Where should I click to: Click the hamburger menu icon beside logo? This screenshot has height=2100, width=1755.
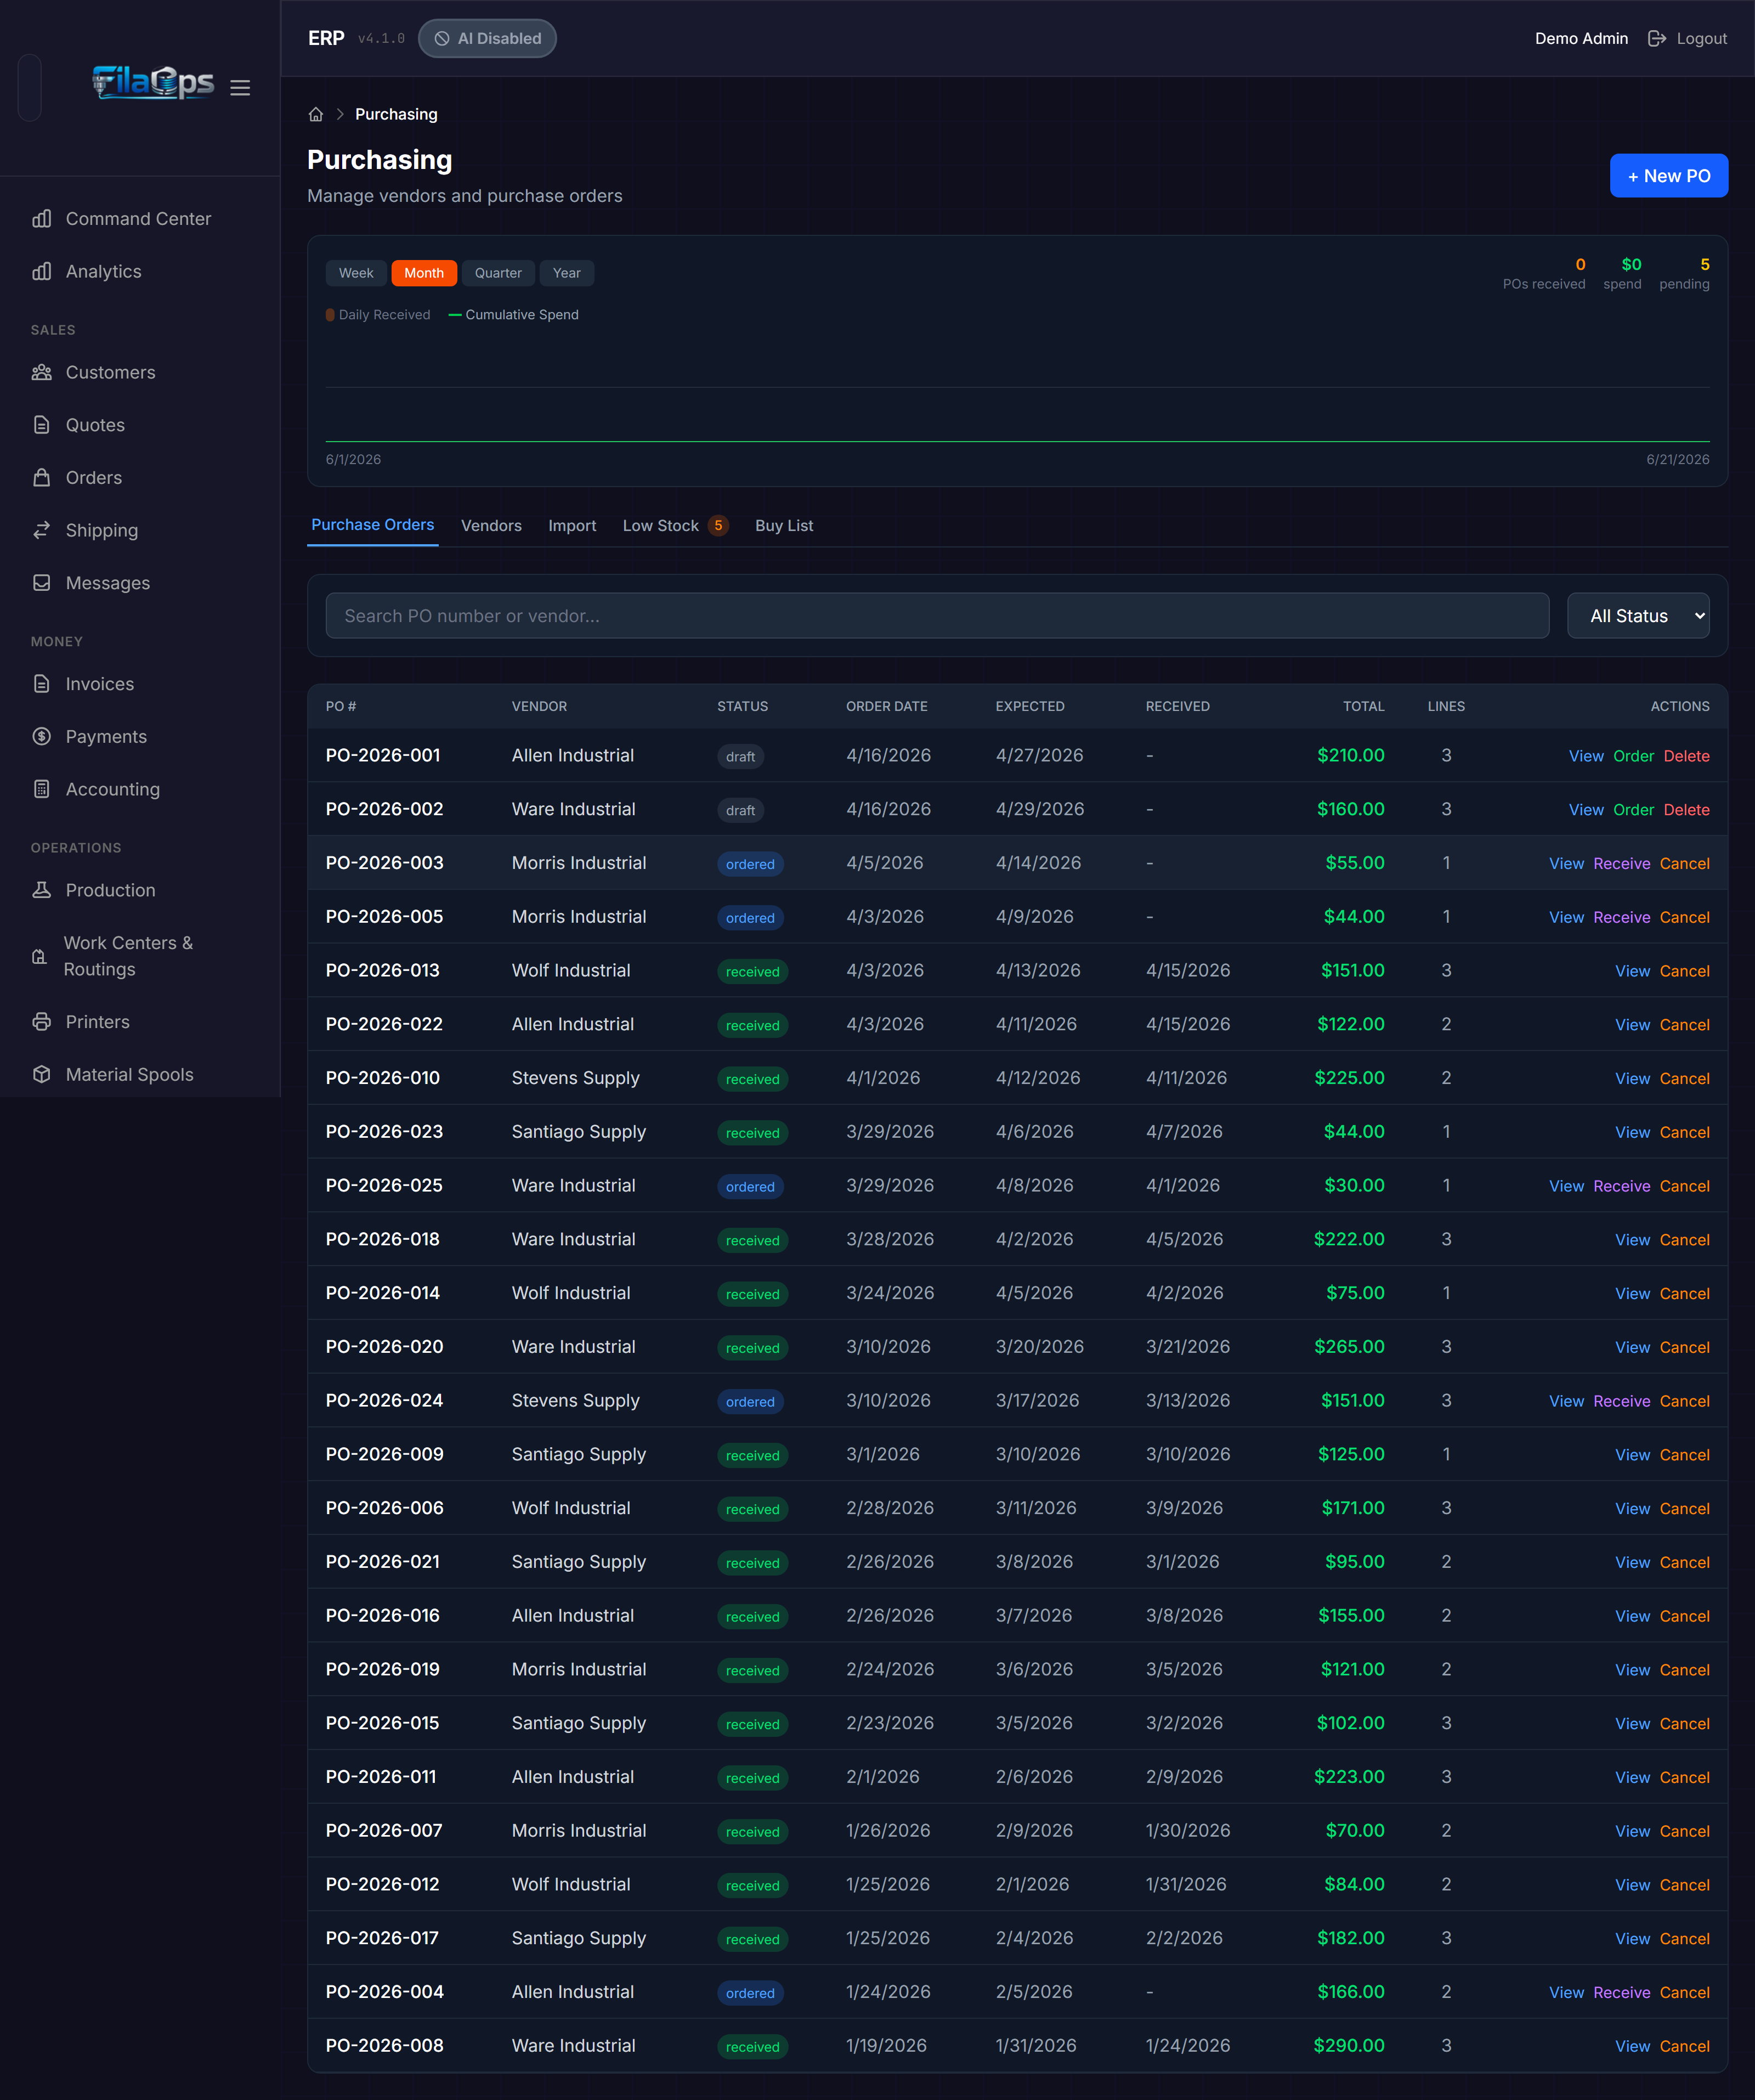point(240,88)
